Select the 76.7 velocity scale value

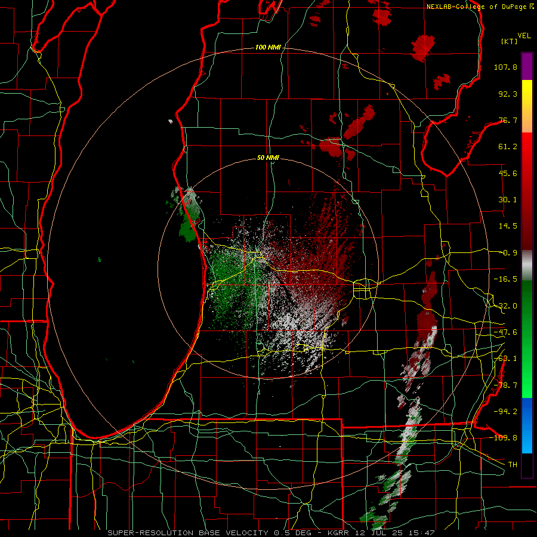coord(508,120)
